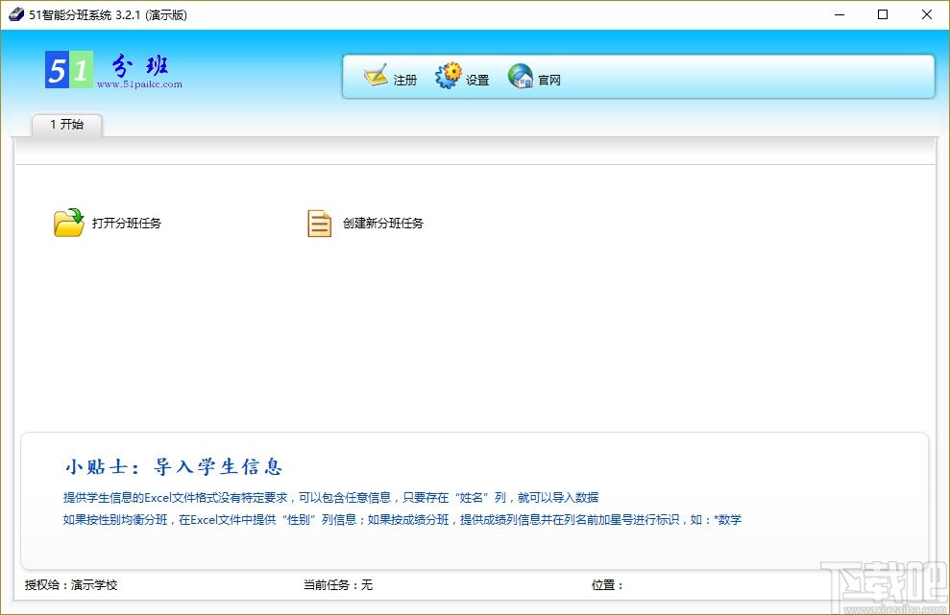Click the 51分班 logo in the header

(109, 67)
